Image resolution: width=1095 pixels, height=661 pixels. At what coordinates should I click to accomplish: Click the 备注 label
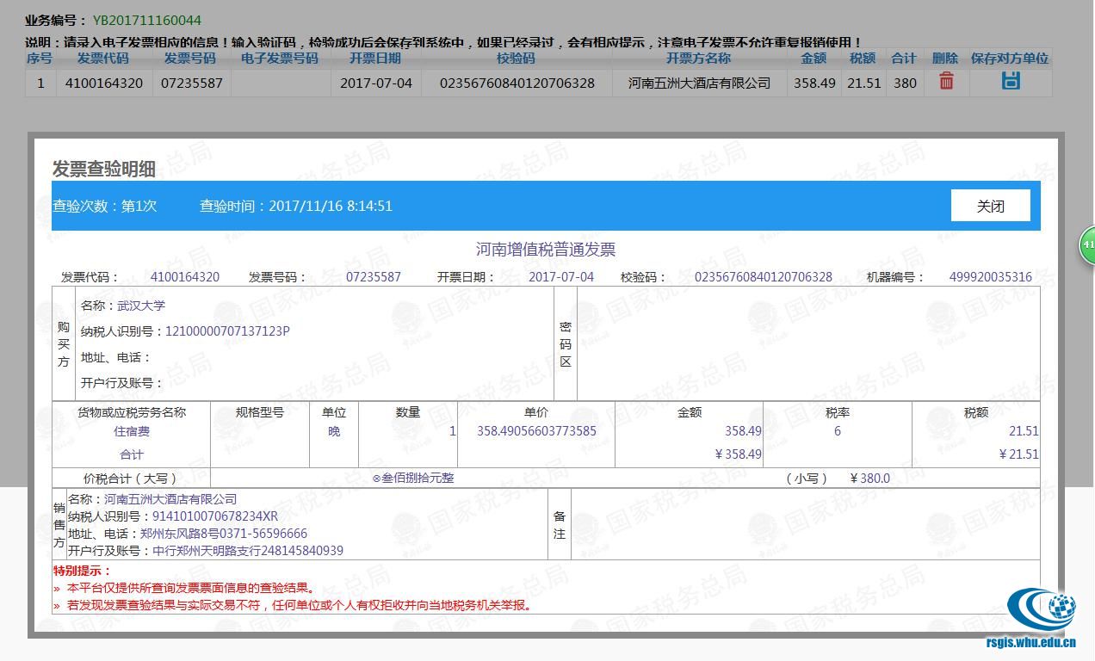coord(560,525)
